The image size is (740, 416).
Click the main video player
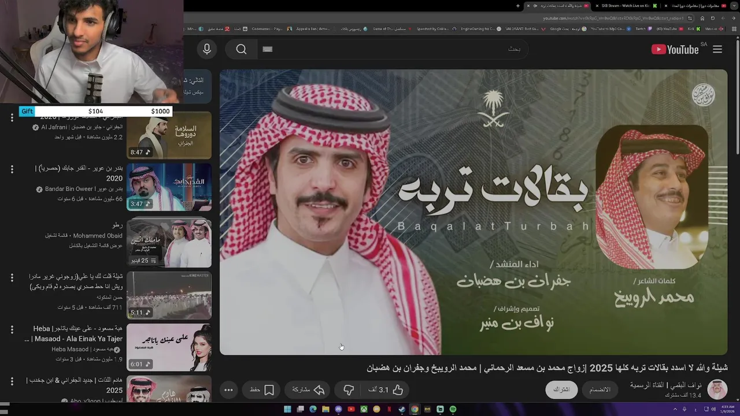(x=473, y=212)
